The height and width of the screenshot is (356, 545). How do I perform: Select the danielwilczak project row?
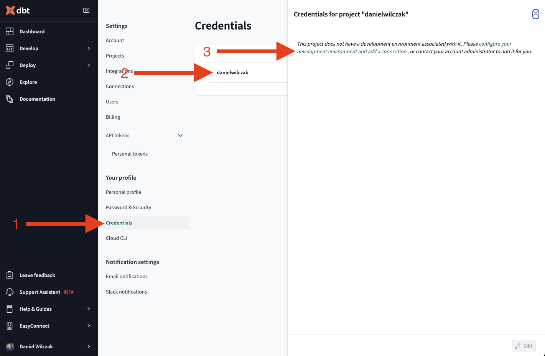[x=247, y=72]
